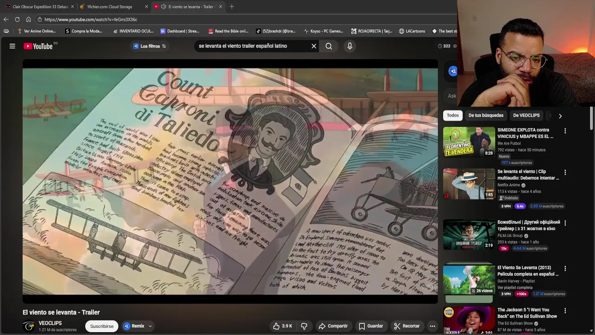Open options for The Jackson 5 video
The width and height of the screenshot is (595, 335).
565,311
